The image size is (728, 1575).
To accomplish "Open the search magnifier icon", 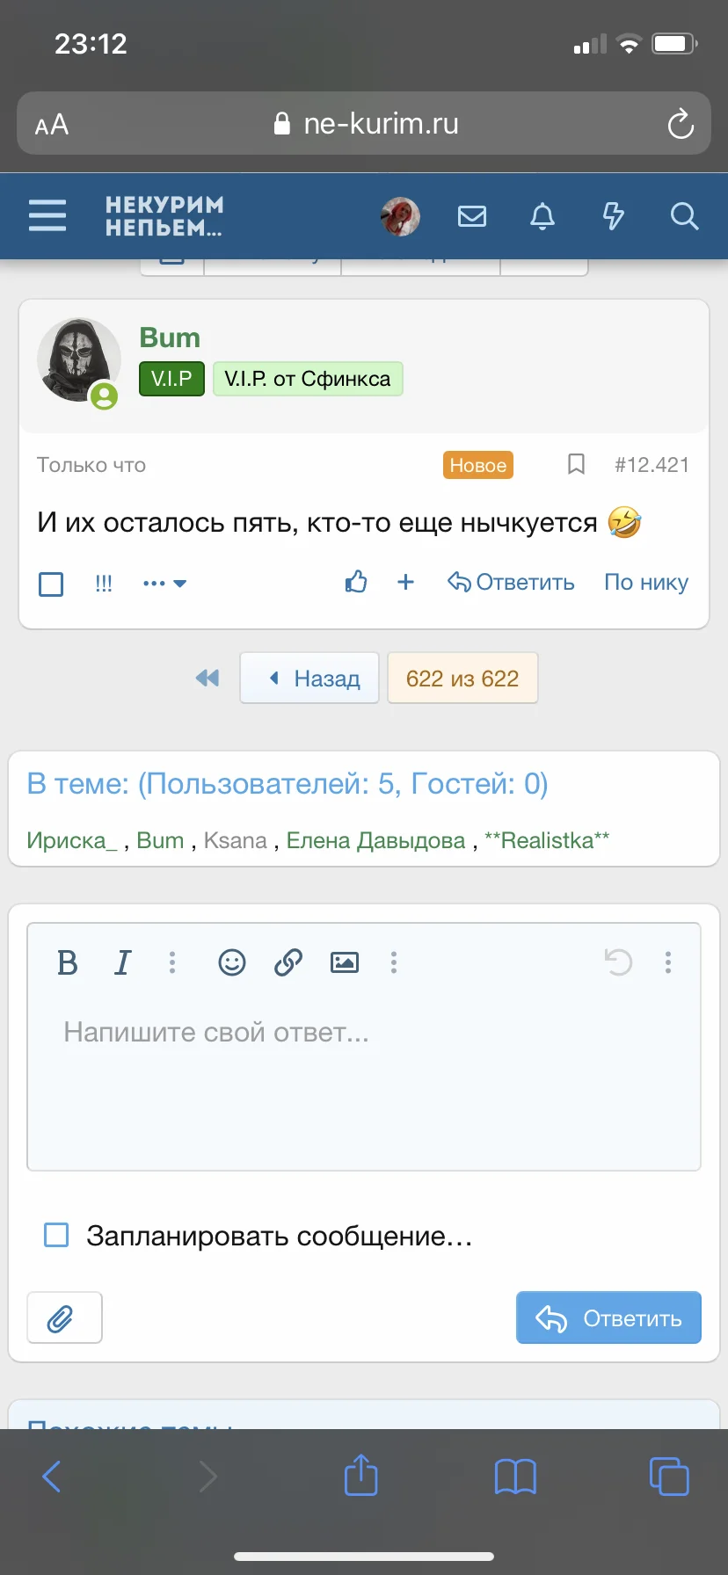I will coord(684,216).
